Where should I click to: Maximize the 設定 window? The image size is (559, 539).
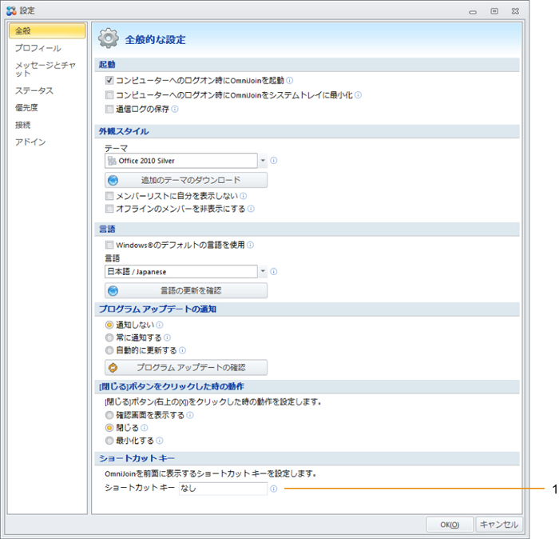[x=494, y=11]
